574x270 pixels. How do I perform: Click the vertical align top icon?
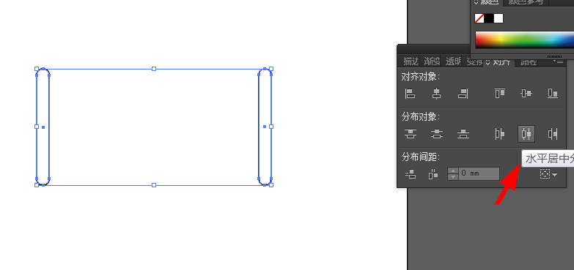click(500, 94)
